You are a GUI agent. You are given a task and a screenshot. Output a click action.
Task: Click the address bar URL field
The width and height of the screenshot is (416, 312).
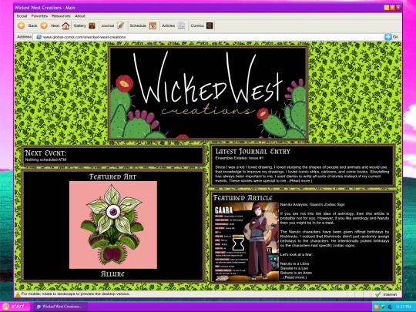coord(209,37)
